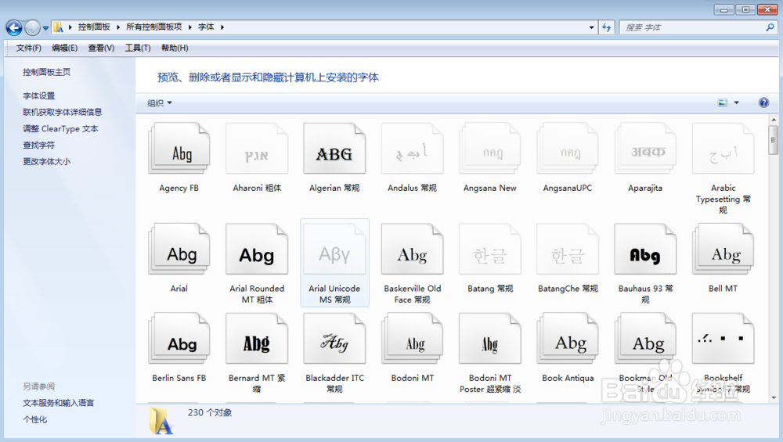Expand the arrow after 控制面板 breadcrumb
Screen dimensions: 783x442
[118, 27]
